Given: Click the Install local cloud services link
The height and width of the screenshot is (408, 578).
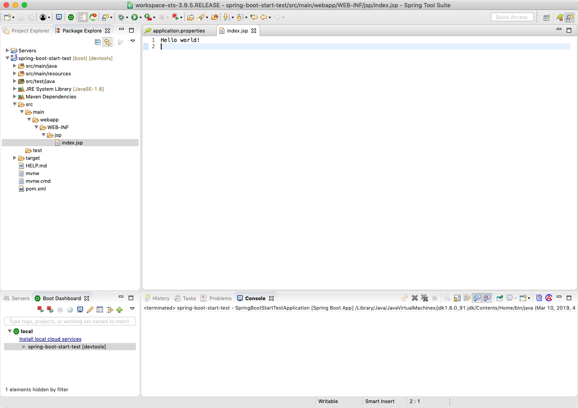Looking at the screenshot, I should point(50,339).
